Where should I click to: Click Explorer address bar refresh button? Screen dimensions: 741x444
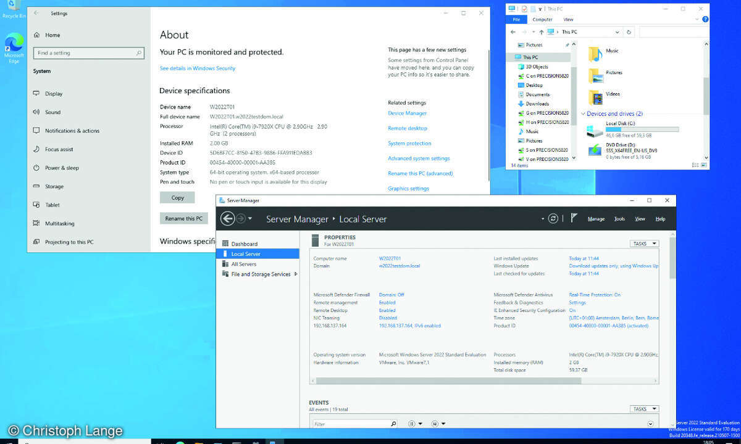629,31
